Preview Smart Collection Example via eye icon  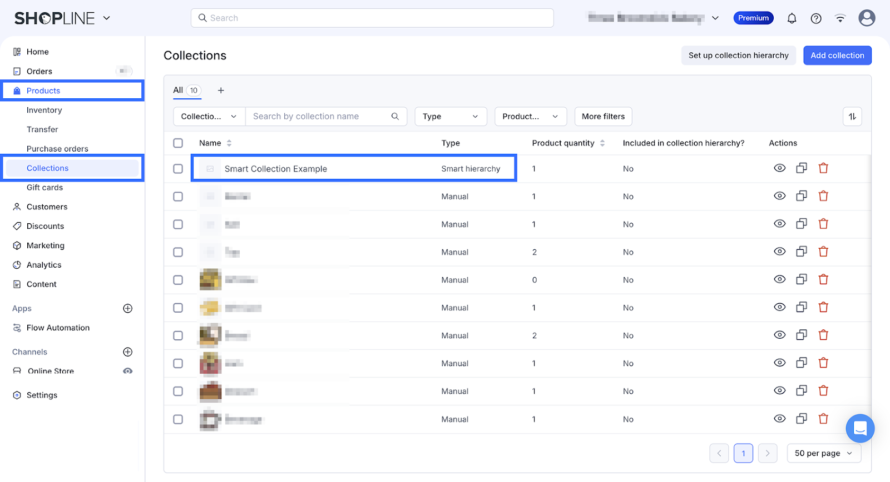click(779, 168)
